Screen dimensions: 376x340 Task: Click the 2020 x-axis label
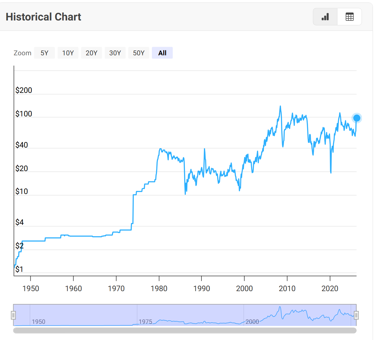tap(330, 289)
